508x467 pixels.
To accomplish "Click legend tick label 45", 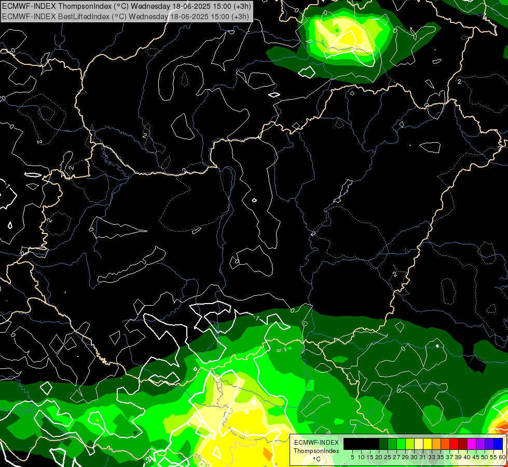I will tap(475, 457).
